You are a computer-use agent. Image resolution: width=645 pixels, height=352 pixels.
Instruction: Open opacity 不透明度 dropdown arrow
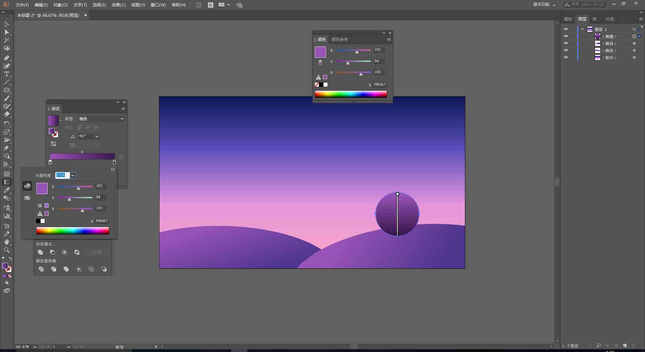click(x=73, y=175)
